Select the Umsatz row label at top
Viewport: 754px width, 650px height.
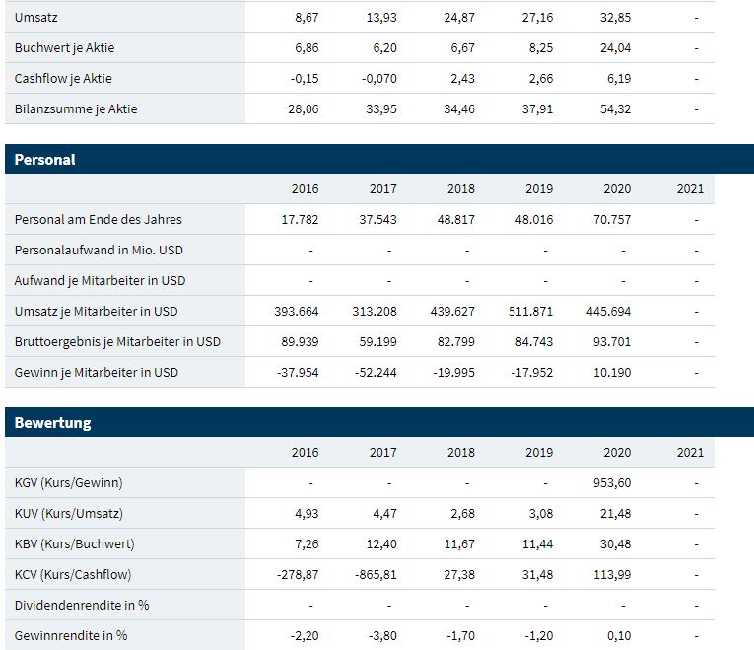pyautogui.click(x=36, y=17)
